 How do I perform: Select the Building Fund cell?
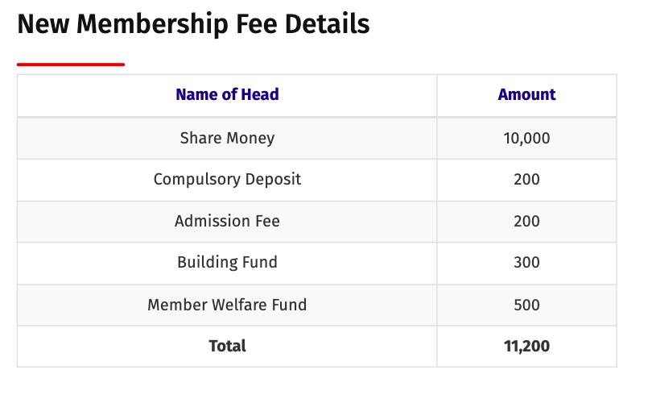227,263
